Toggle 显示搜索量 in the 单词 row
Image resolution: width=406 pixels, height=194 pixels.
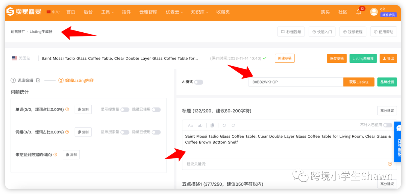pos(125,109)
